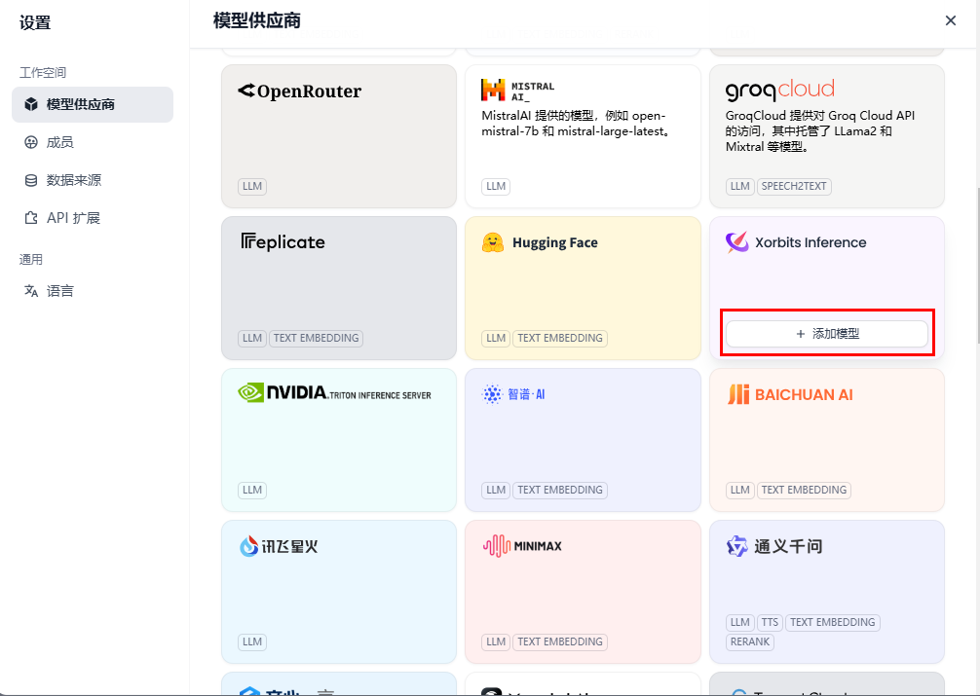Click LLM tag on NVIDIA Triton card
This screenshot has width=980, height=696.
(252, 490)
